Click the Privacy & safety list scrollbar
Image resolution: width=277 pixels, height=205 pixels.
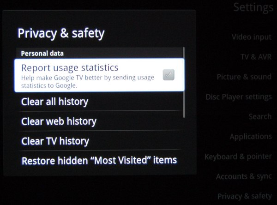point(184,82)
